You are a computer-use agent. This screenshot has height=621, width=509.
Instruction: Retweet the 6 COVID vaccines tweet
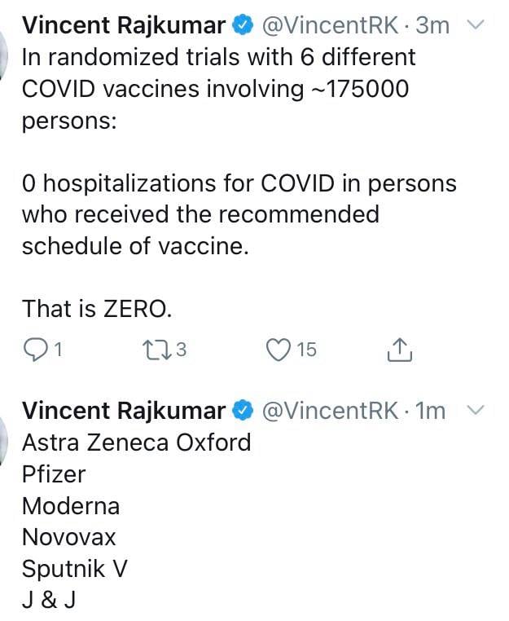(156, 350)
